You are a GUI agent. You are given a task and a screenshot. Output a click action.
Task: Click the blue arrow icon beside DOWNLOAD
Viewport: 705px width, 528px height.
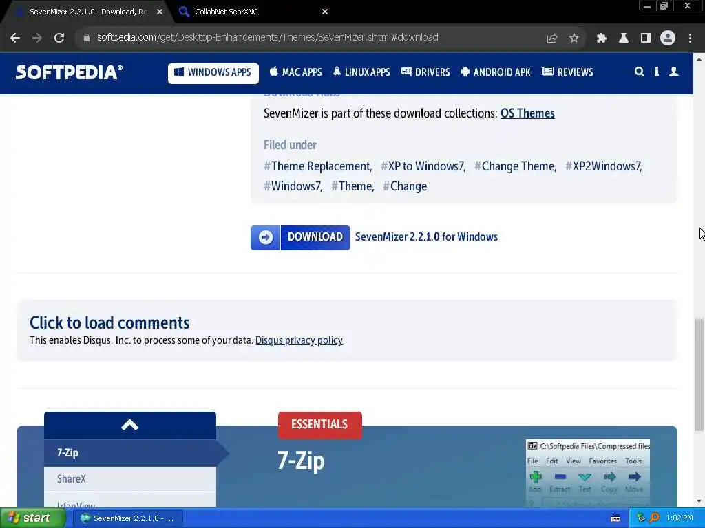265,237
